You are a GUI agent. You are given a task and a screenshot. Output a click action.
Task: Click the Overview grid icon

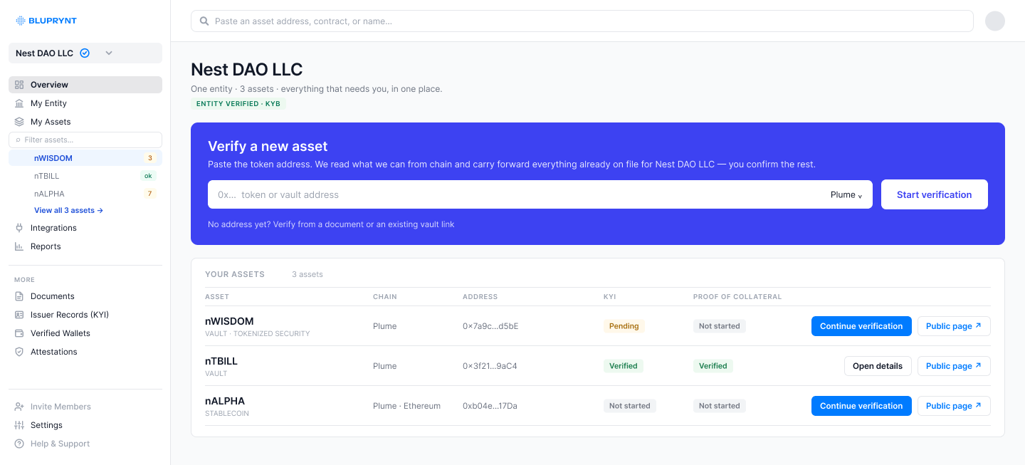(19, 85)
